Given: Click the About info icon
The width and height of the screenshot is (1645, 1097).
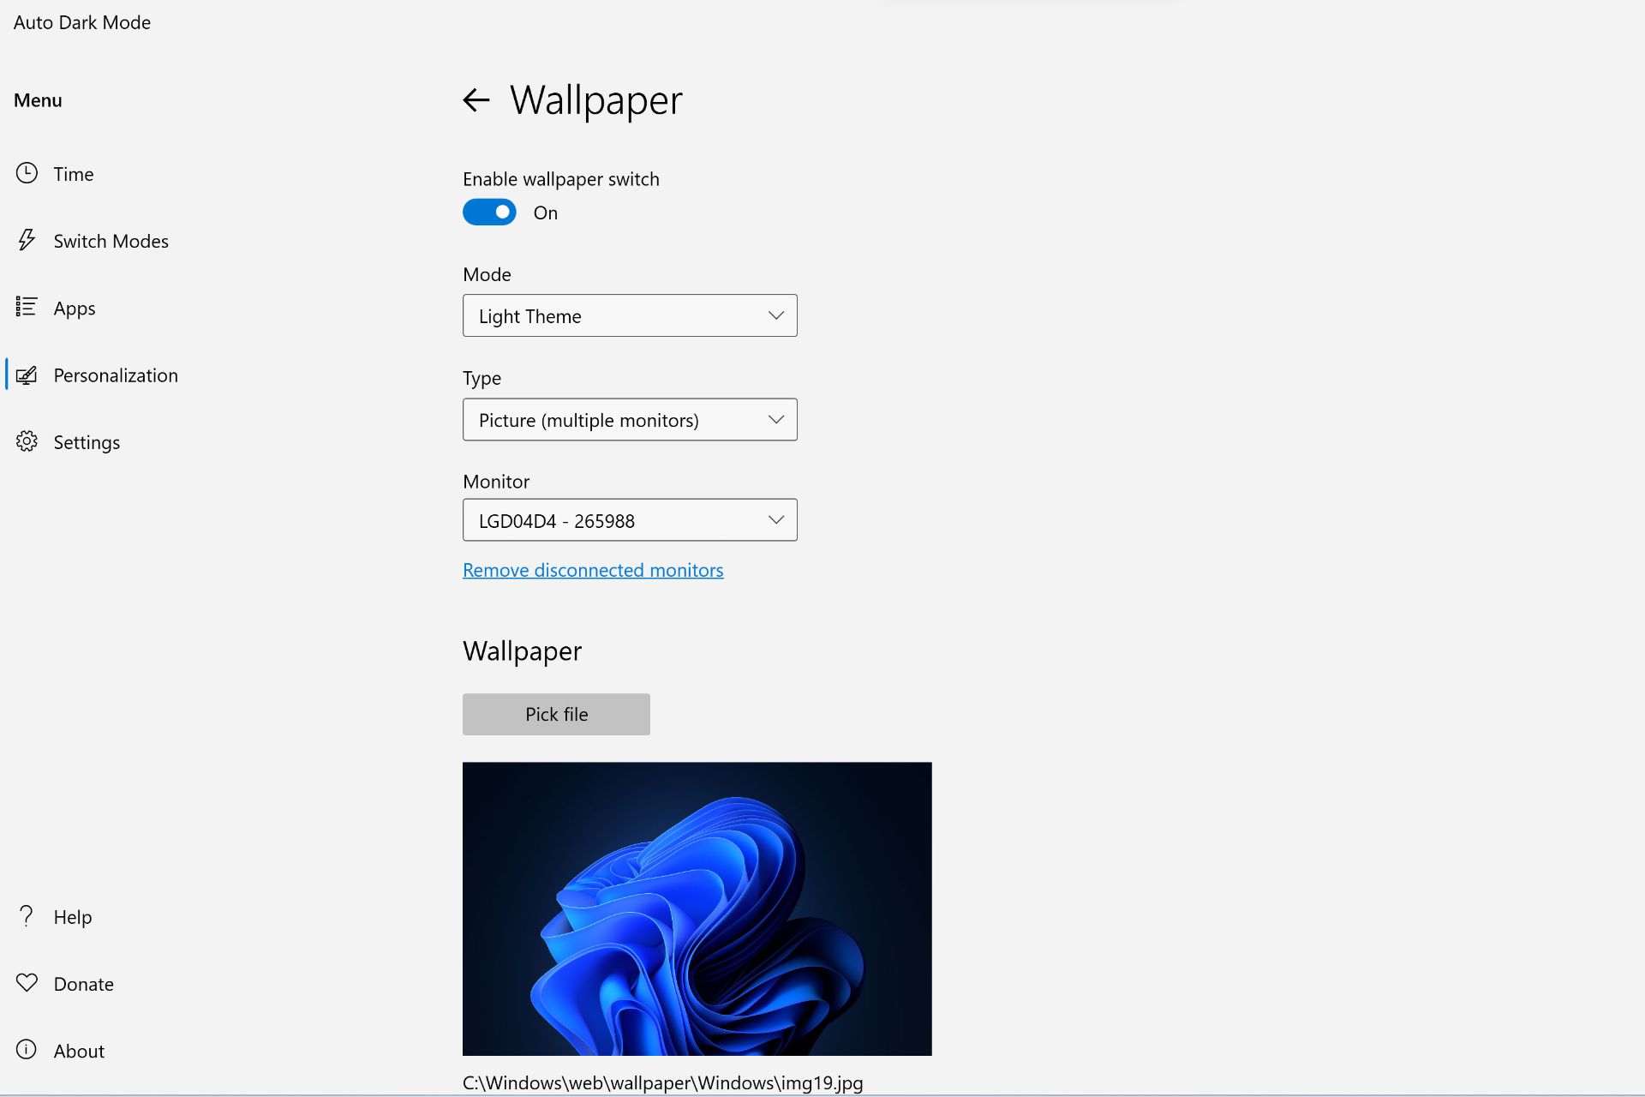Looking at the screenshot, I should tap(27, 1050).
